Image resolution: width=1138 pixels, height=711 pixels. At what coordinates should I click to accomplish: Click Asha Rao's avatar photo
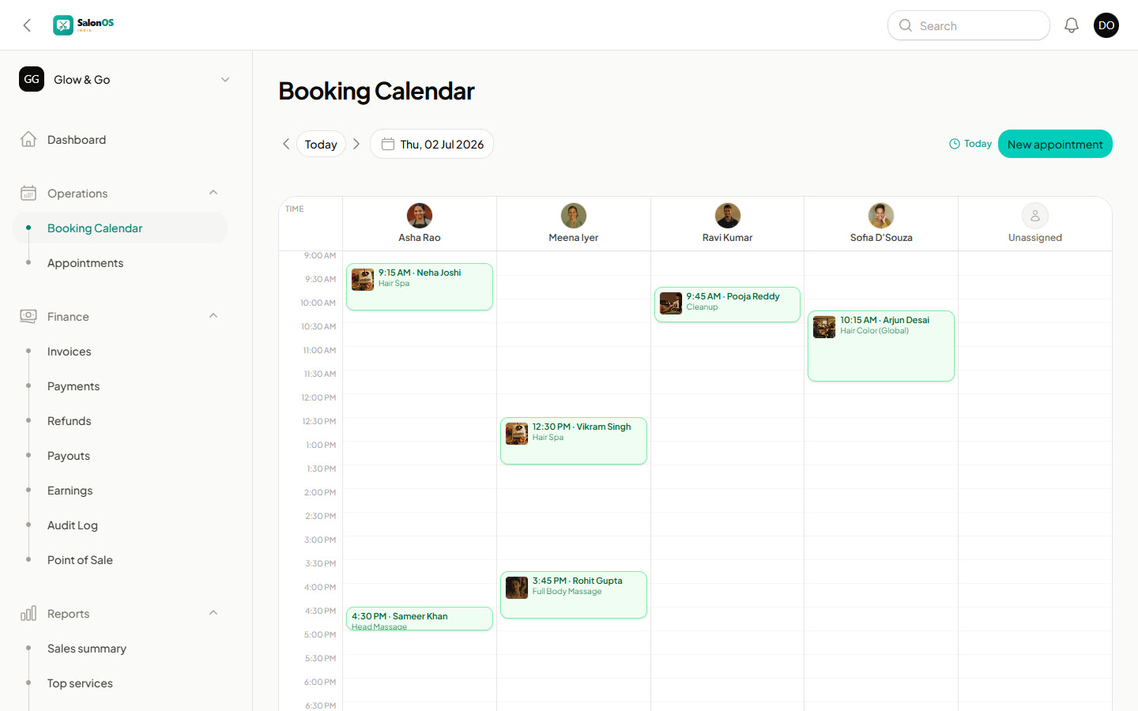click(420, 216)
